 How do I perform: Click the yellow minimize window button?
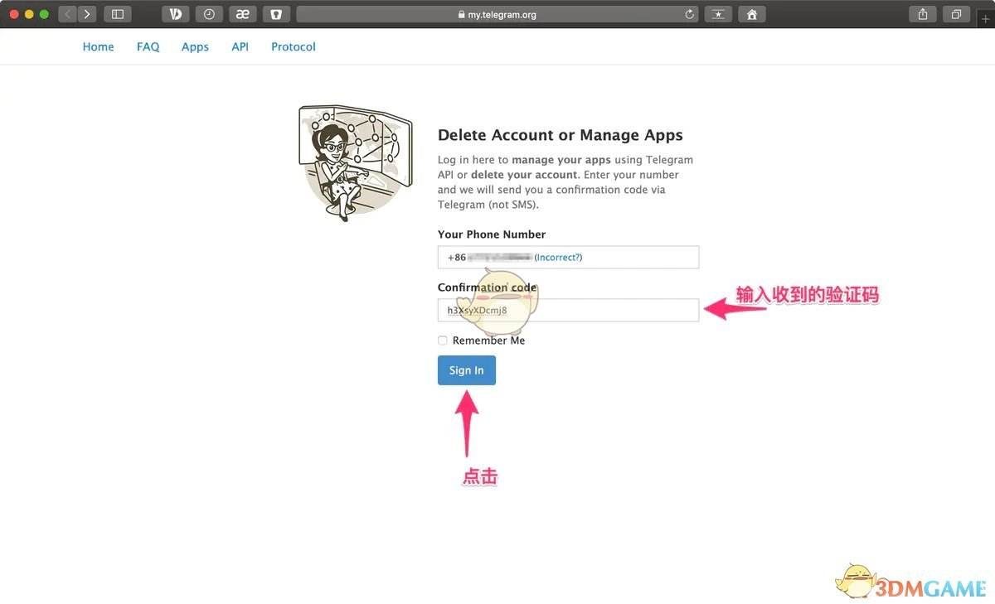click(x=30, y=14)
